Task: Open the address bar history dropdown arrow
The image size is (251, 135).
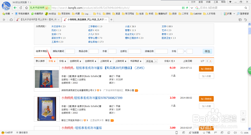Action: 192,8
